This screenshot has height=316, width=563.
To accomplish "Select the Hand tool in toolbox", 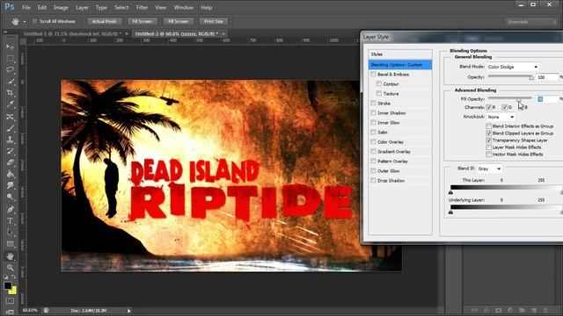I will click(x=10, y=256).
